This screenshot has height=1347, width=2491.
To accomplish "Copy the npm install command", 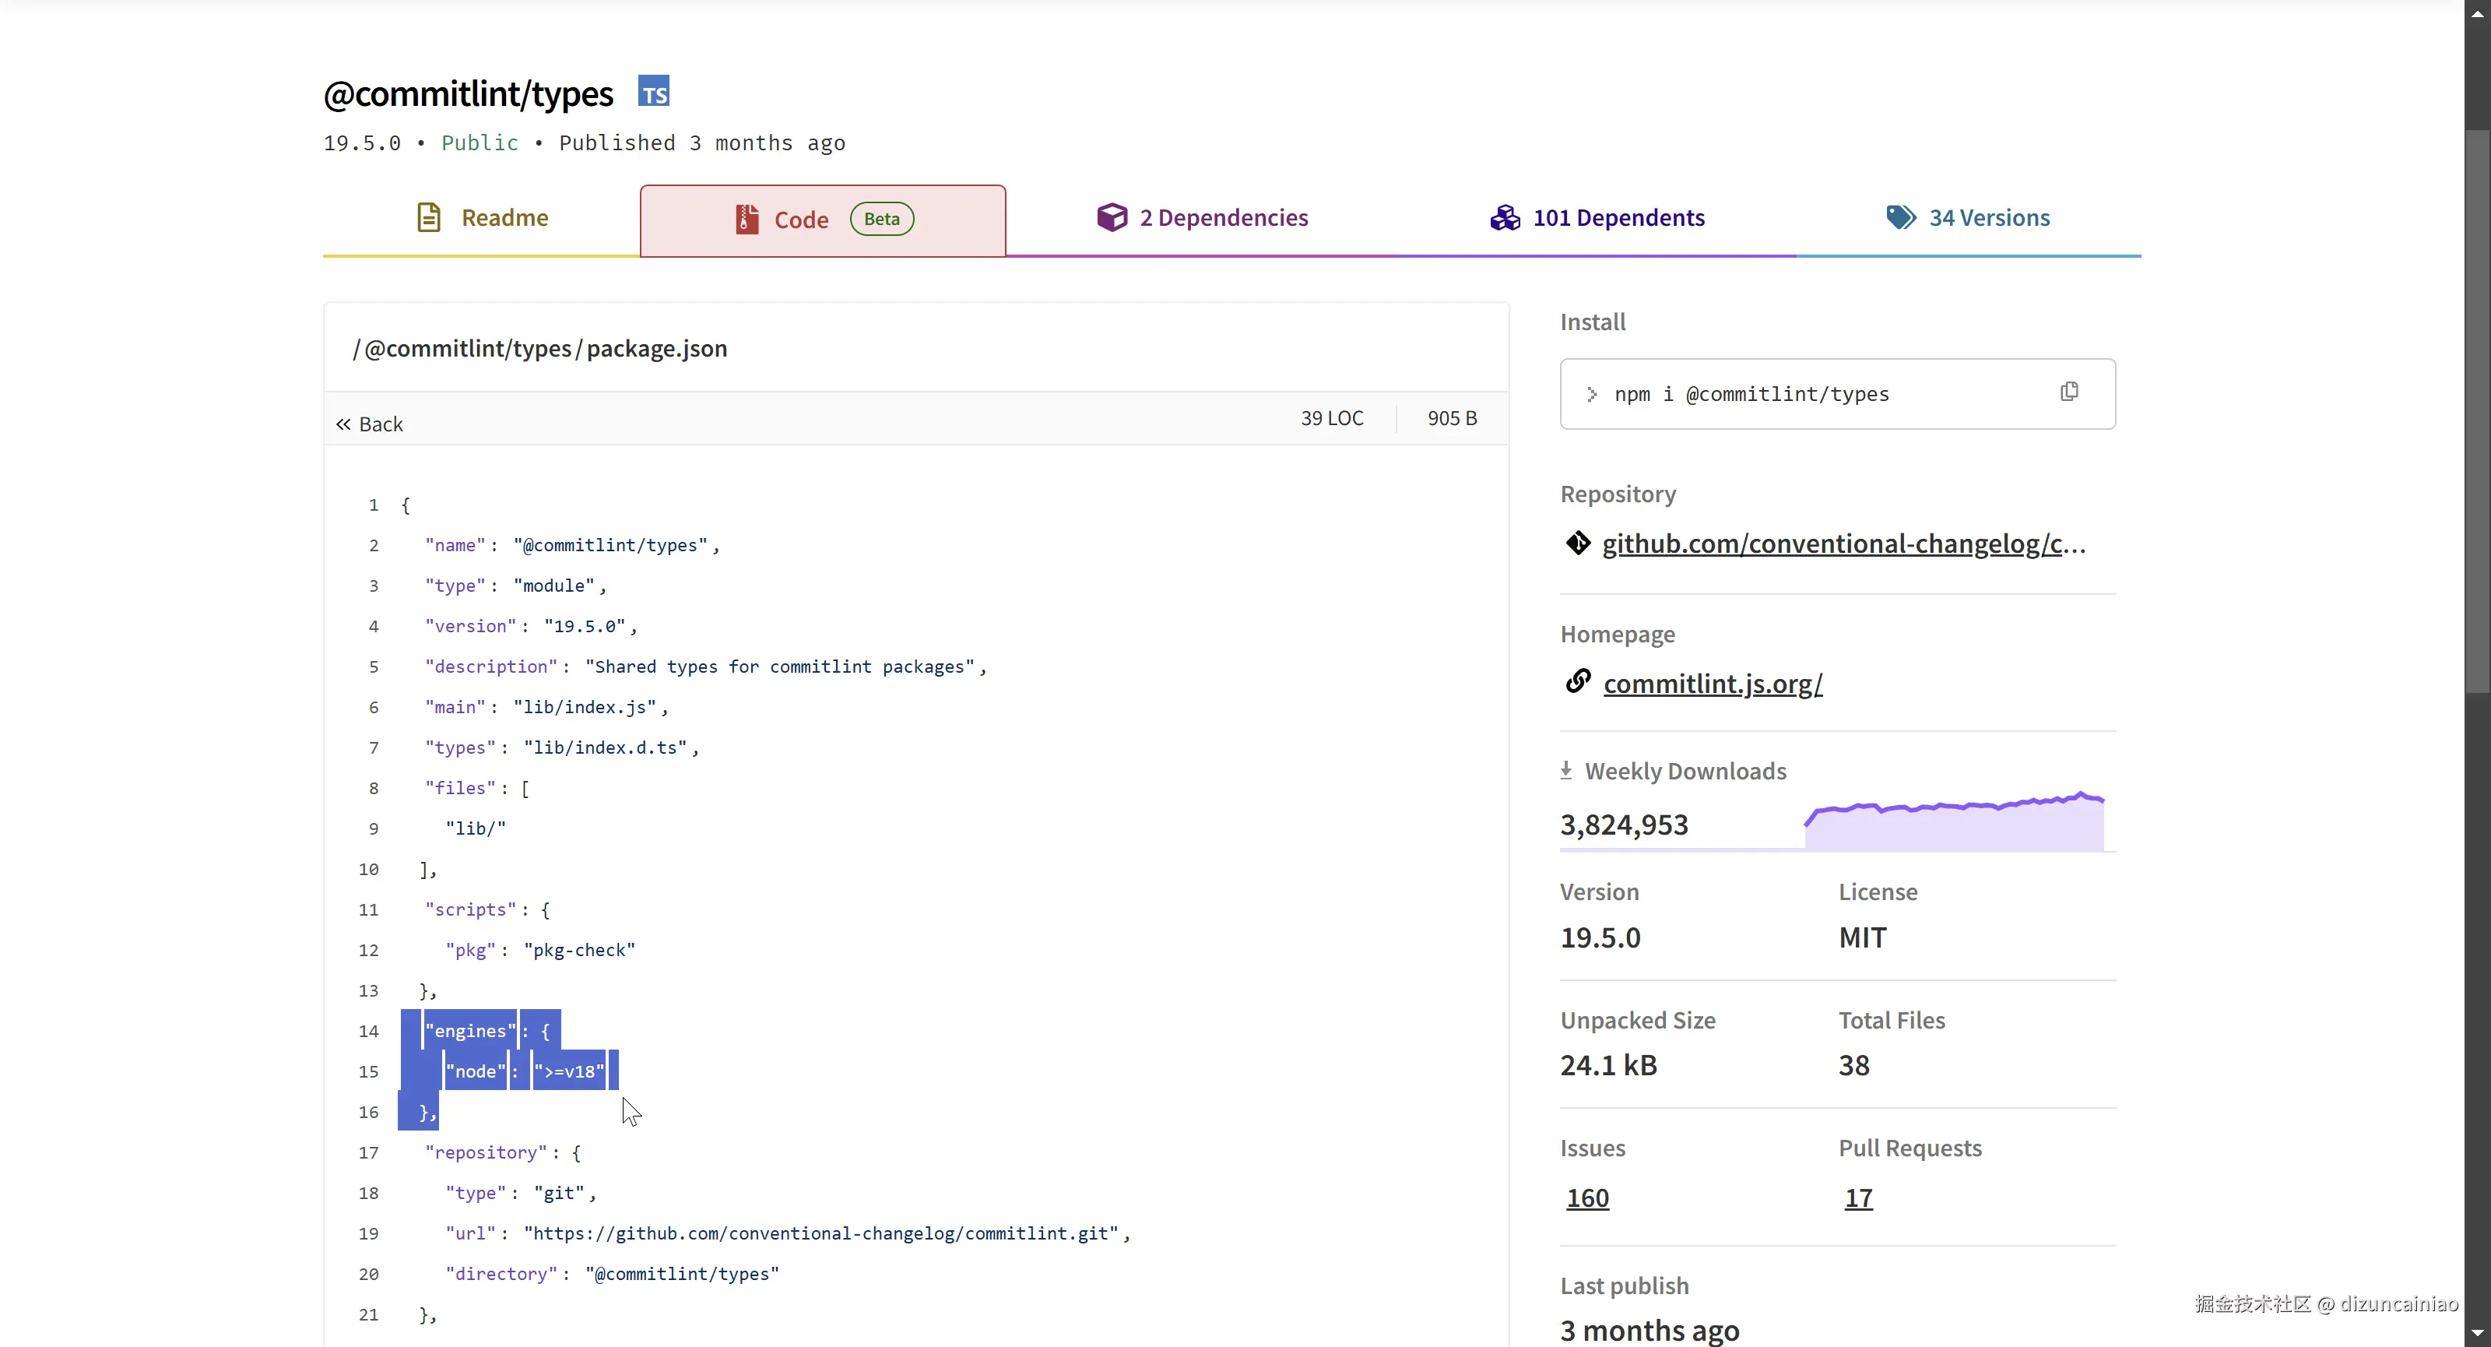I will coord(2068,392).
